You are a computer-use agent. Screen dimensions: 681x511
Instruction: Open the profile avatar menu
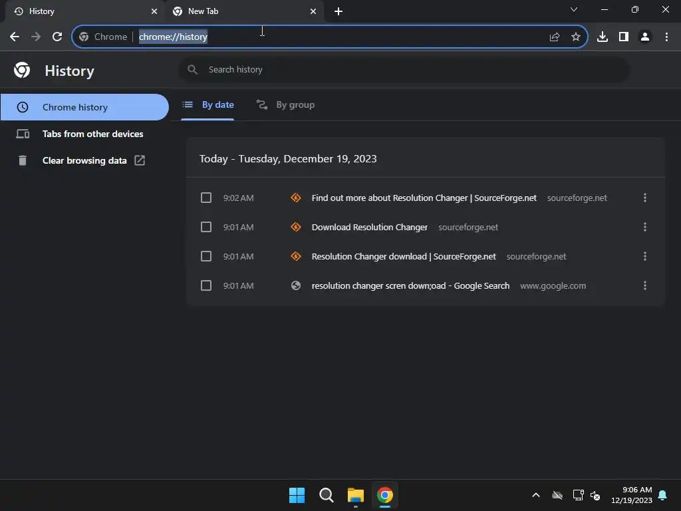pyautogui.click(x=645, y=37)
